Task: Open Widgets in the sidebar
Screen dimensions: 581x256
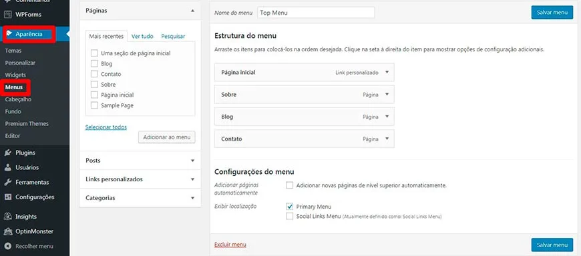Action: pos(15,75)
